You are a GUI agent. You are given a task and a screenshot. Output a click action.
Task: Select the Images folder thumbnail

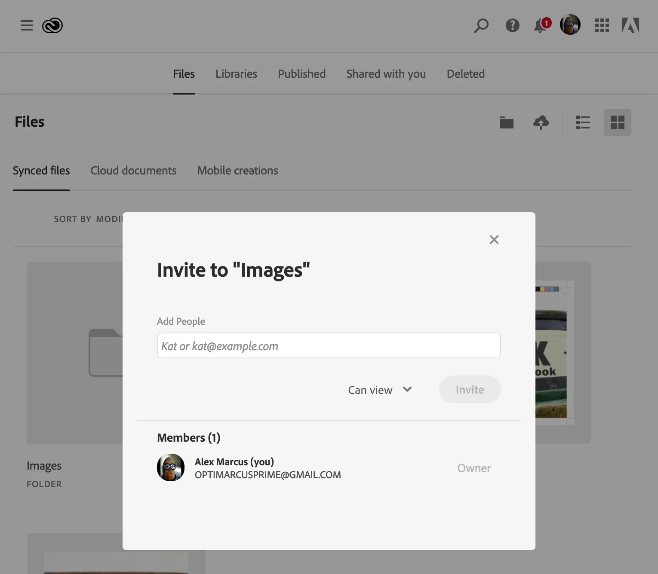coord(74,352)
